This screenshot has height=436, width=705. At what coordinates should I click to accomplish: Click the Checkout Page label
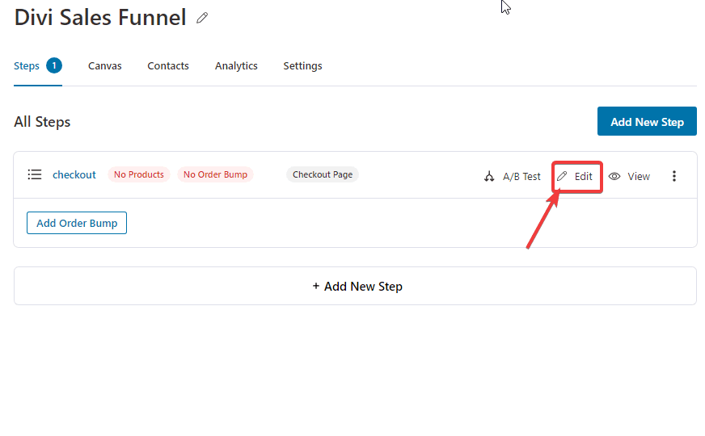[x=323, y=174]
